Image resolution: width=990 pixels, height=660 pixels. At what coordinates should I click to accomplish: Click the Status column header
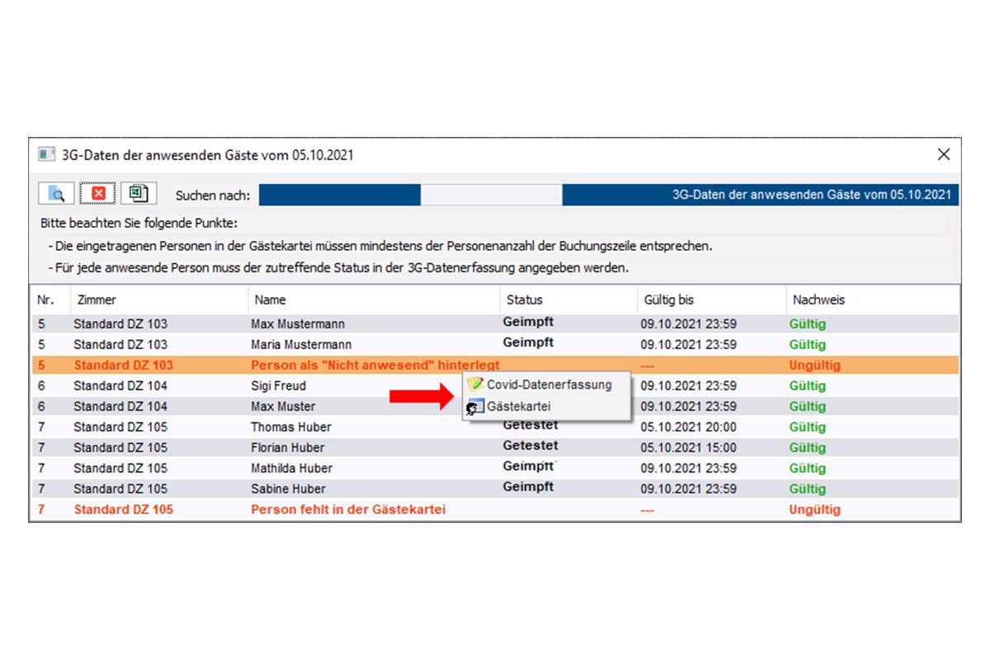click(x=524, y=299)
